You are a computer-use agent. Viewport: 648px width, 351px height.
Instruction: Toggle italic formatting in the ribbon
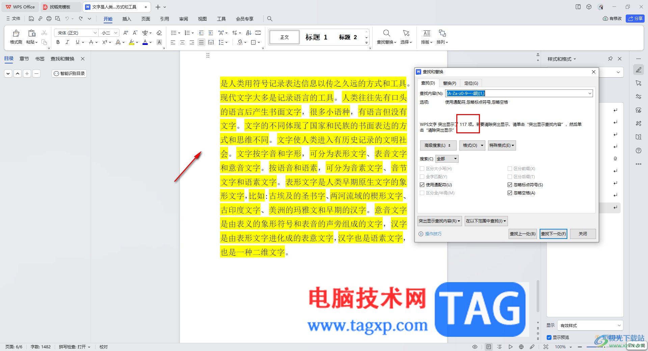67,42
